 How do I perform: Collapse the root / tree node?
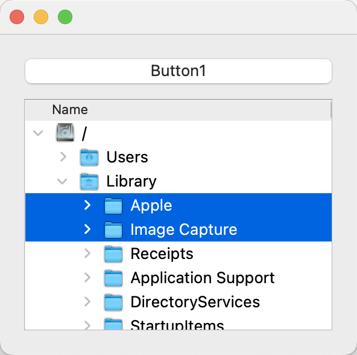point(38,133)
